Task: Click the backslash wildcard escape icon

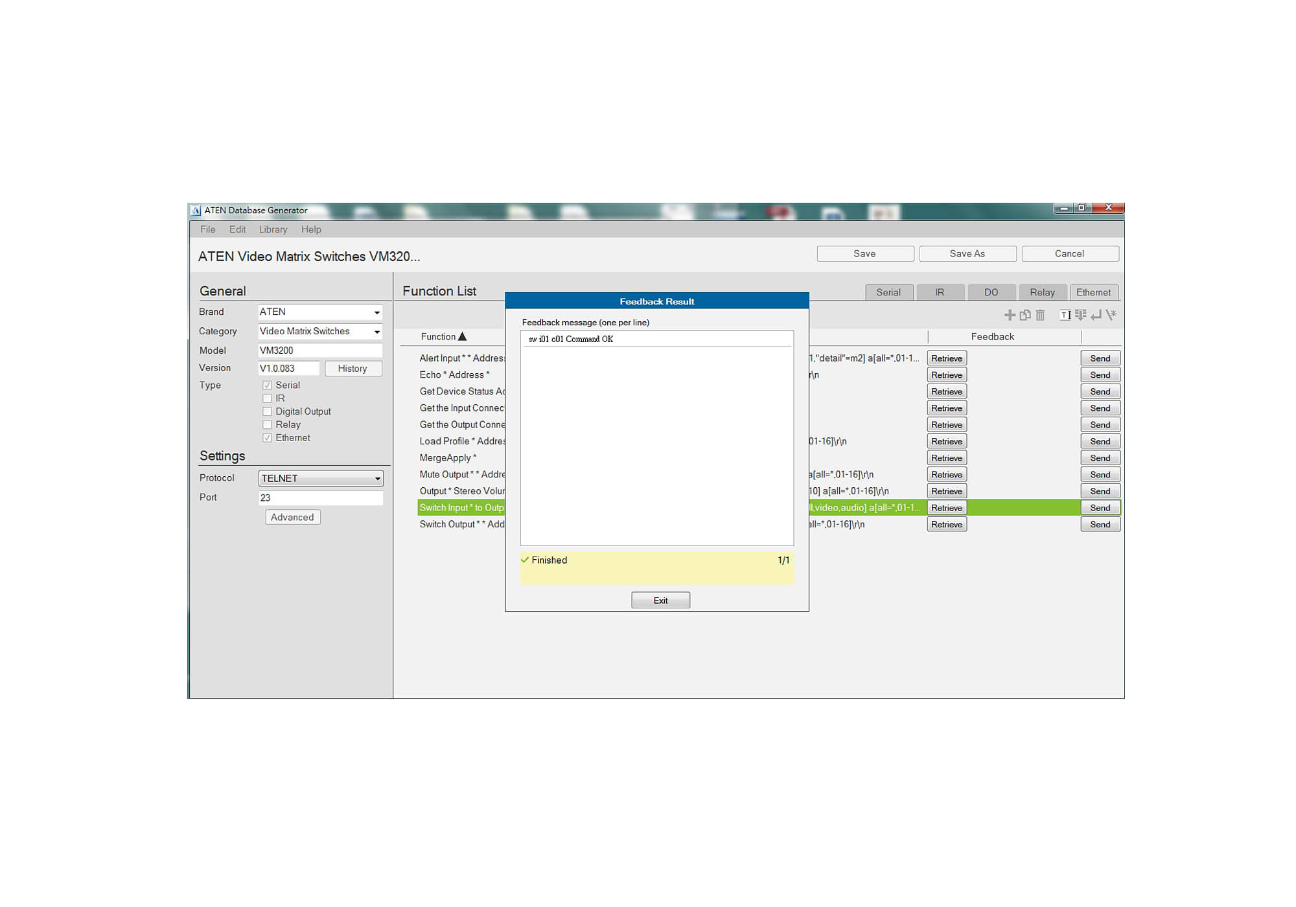Action: click(1111, 315)
